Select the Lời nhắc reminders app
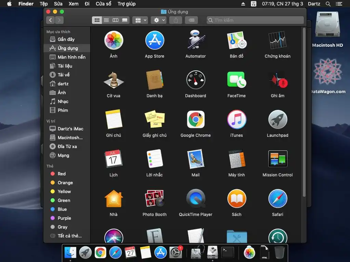Screen dimensions: 350x262 click(x=154, y=159)
